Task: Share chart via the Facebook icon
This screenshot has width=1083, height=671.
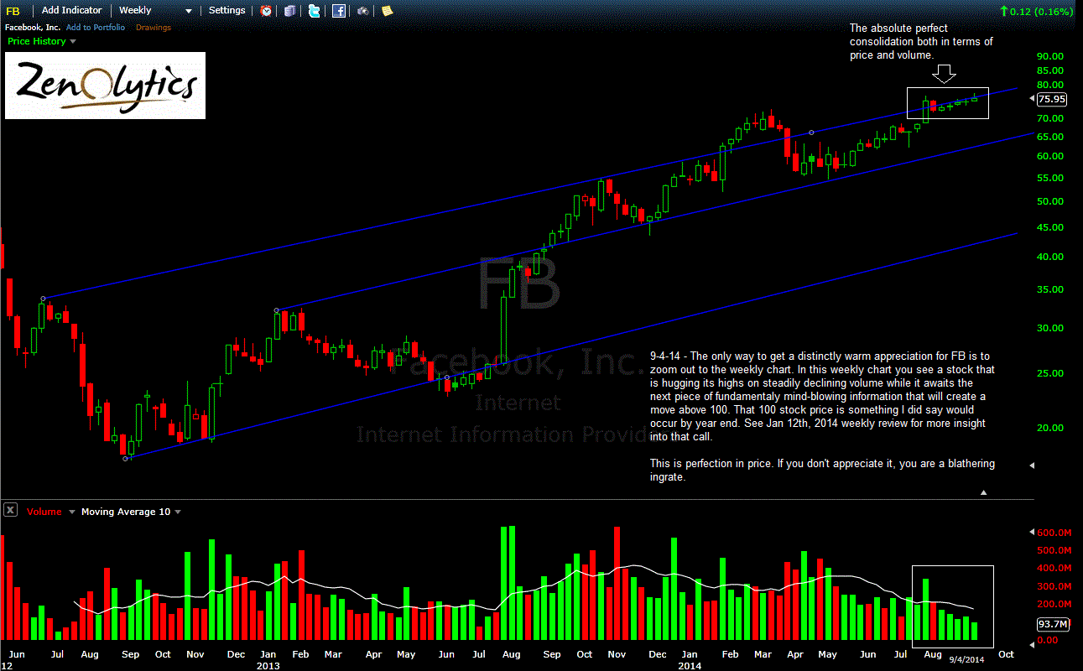Action: (x=338, y=11)
